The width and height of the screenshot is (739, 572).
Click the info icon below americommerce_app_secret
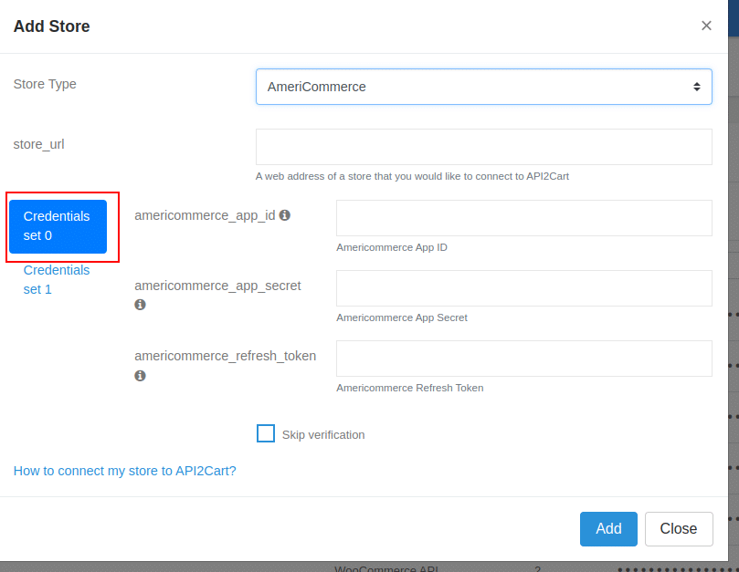tap(140, 305)
